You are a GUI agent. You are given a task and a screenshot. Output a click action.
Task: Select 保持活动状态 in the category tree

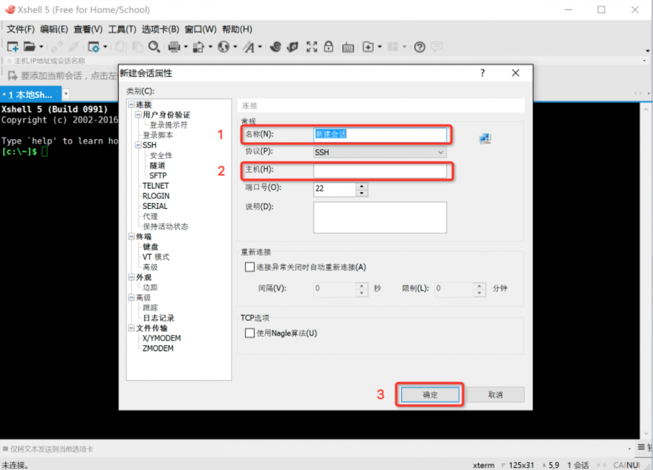tap(165, 227)
